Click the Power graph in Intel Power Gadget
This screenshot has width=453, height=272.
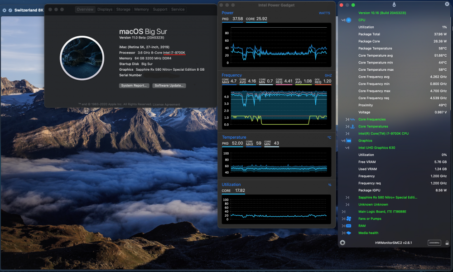tap(276, 45)
